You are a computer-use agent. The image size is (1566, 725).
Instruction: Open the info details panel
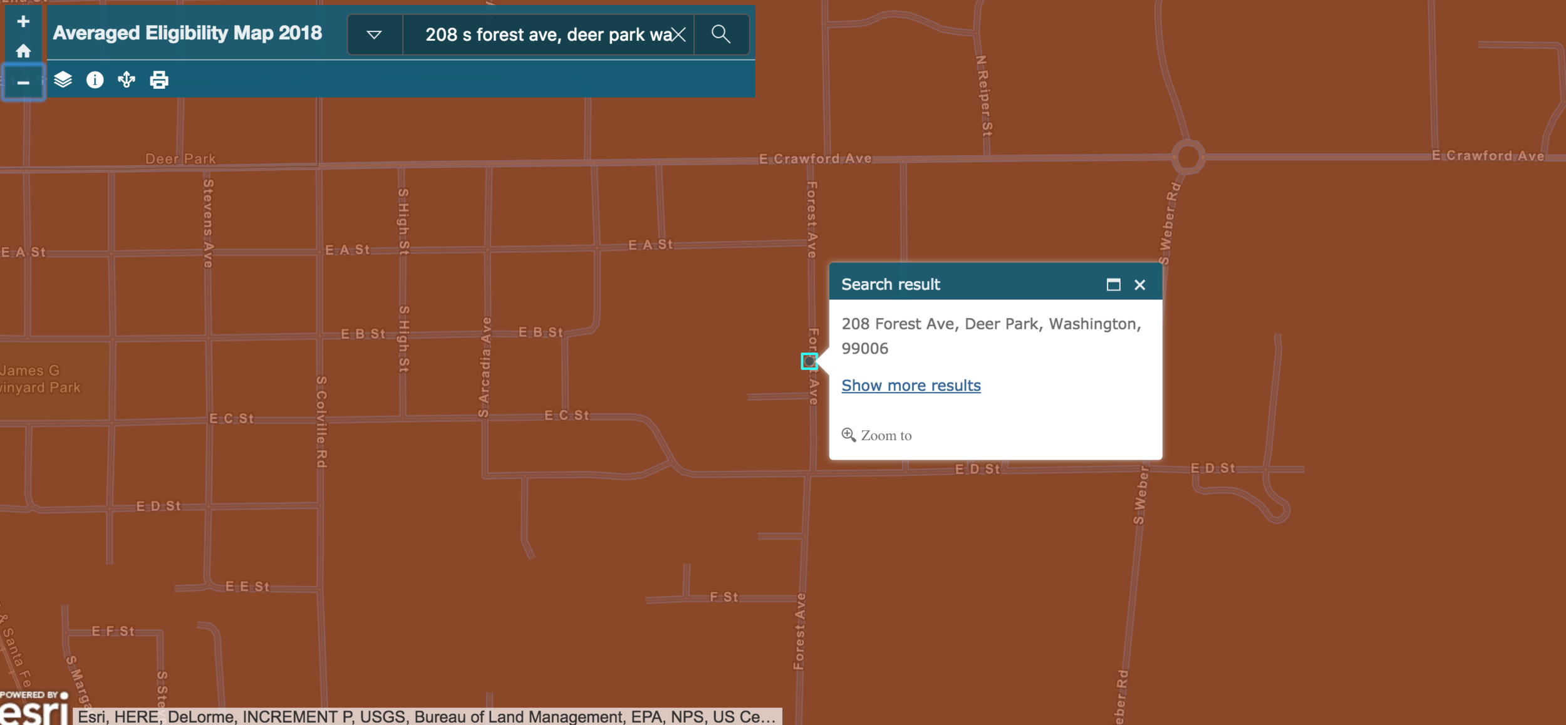point(95,80)
